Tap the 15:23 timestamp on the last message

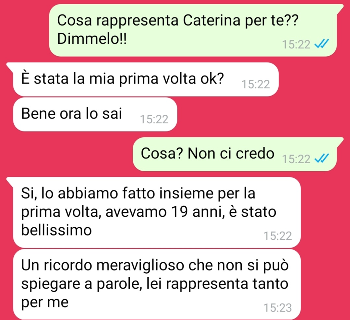point(278,307)
